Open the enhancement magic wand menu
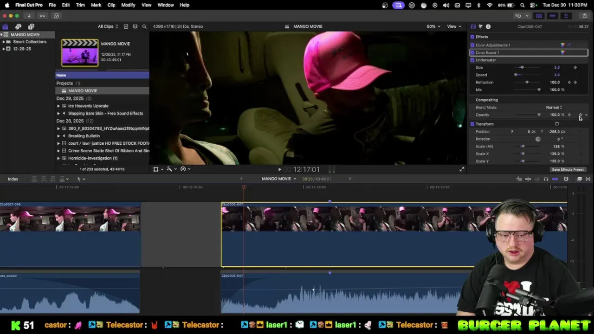The height and width of the screenshot is (334, 594). (x=171, y=169)
